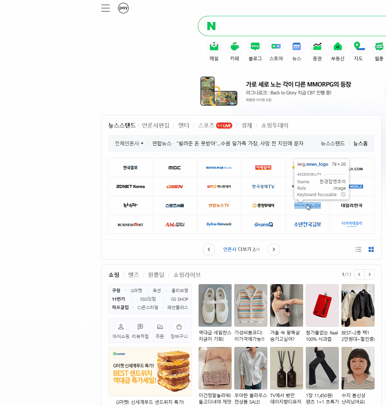The image size is (386, 406).
Task: Open the 뉴스 service icon
Action: 297,47
